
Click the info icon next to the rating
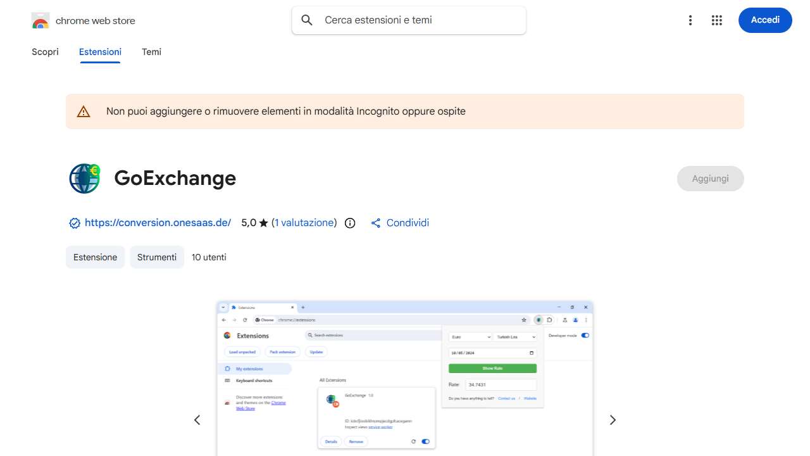point(350,223)
